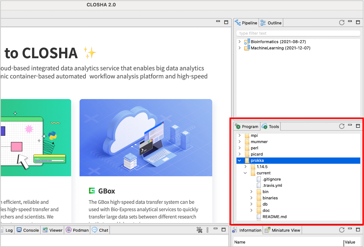This screenshot has width=364, height=247.
Task: Collapse the current folder
Action: tap(245, 173)
